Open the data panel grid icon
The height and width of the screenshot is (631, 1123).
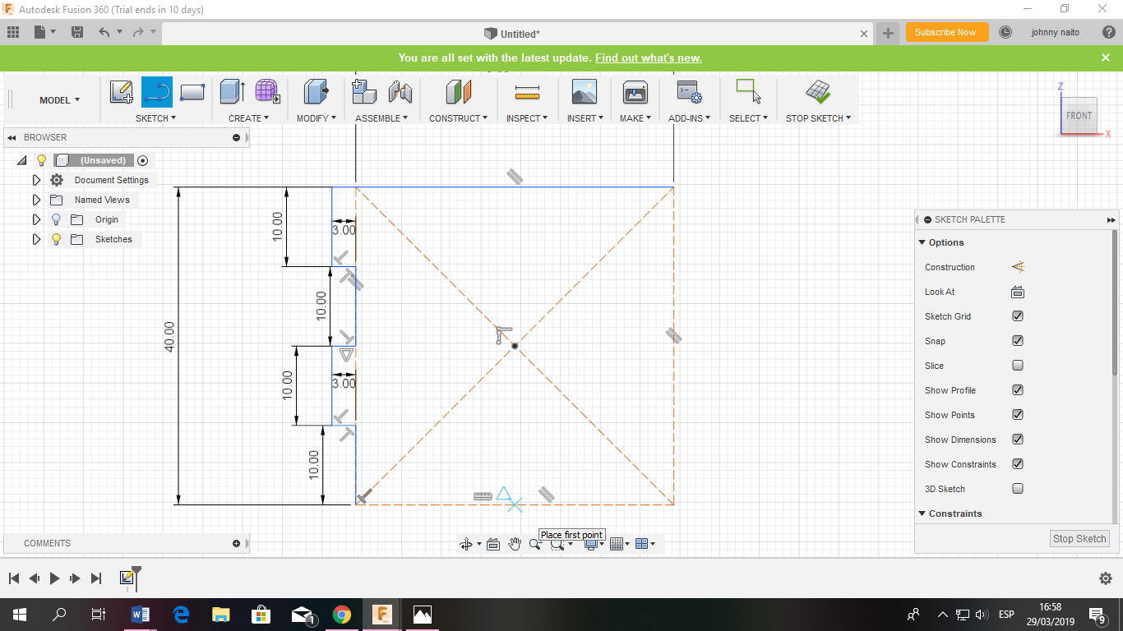click(13, 33)
